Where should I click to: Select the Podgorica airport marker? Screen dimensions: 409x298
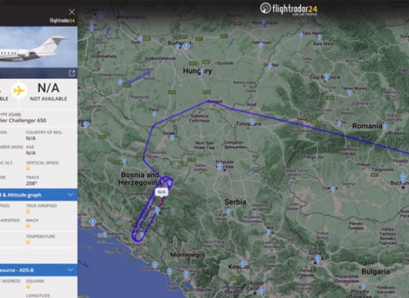187,272
